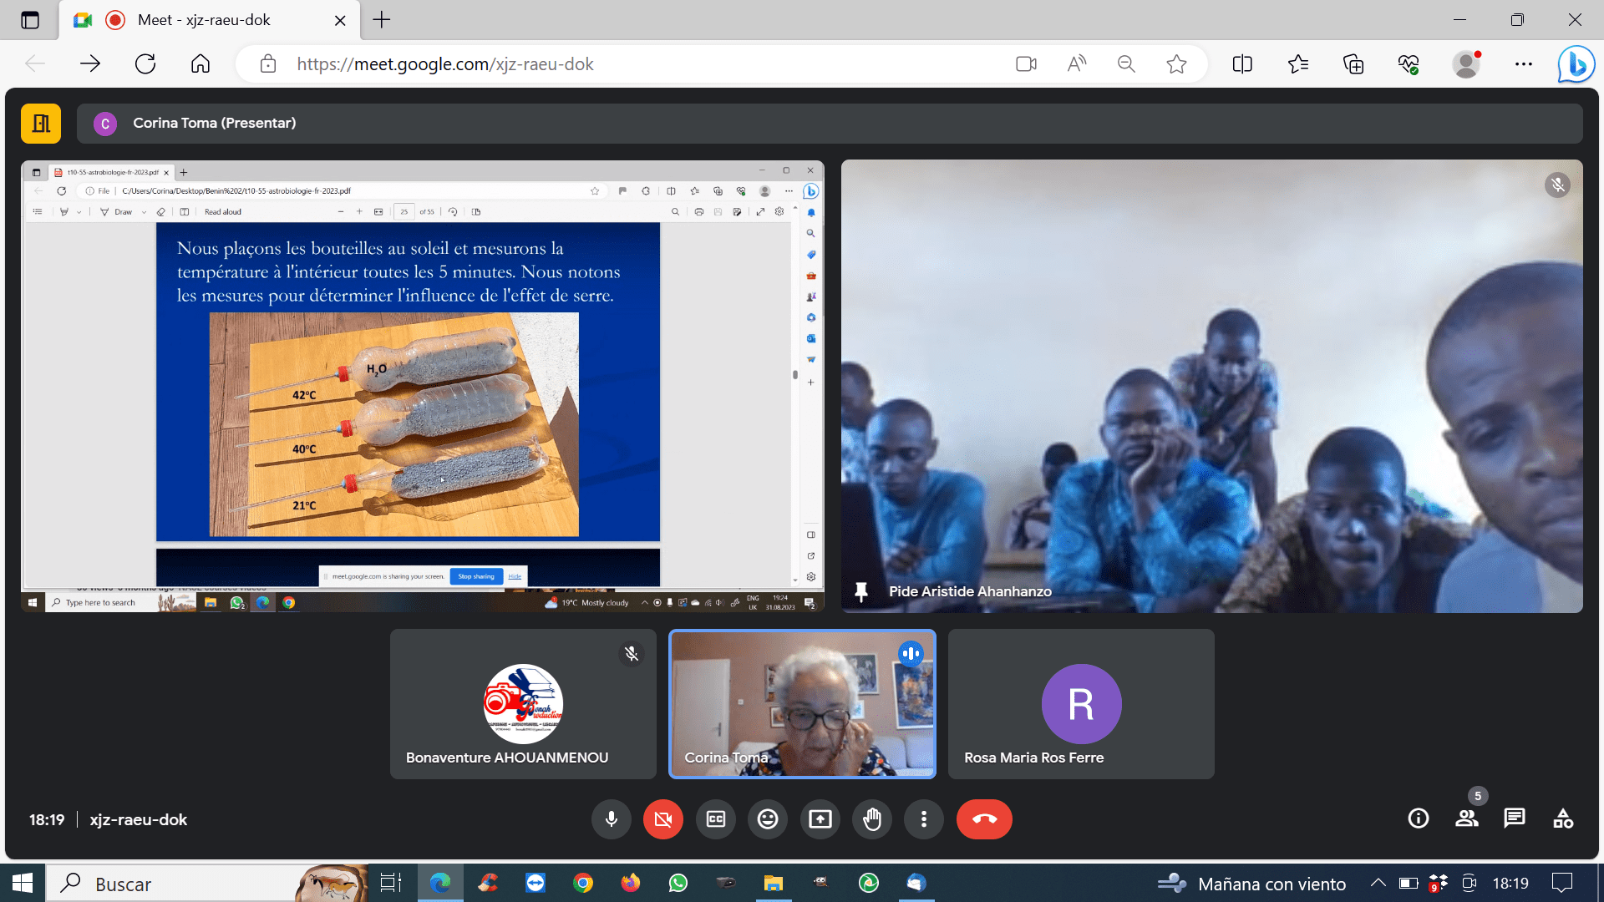1604x902 pixels.
Task: Select Corina Toma video tile
Action: 802,704
